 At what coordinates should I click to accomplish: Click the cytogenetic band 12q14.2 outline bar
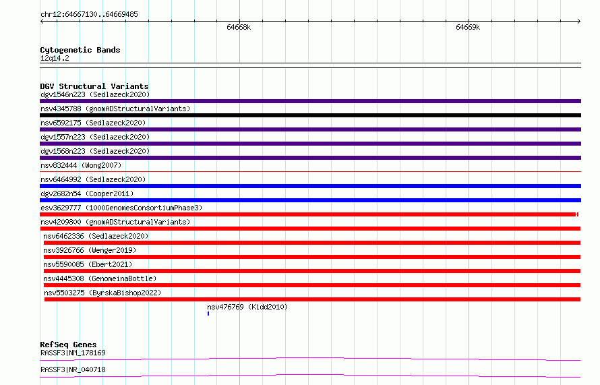coord(310,65)
